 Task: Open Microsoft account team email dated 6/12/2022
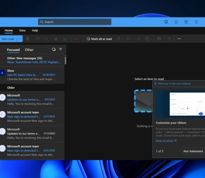click(32, 151)
